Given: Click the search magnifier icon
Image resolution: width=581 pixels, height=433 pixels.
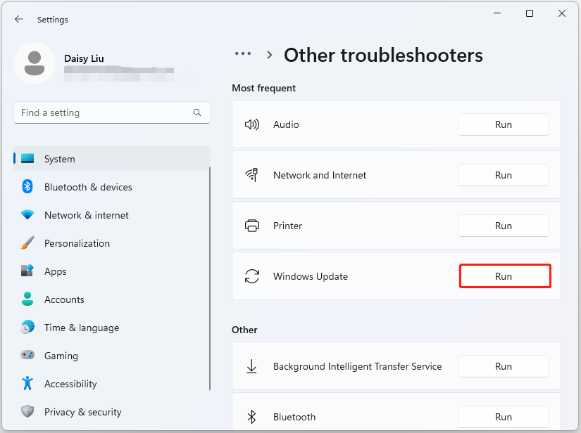Looking at the screenshot, I should pyautogui.click(x=197, y=112).
